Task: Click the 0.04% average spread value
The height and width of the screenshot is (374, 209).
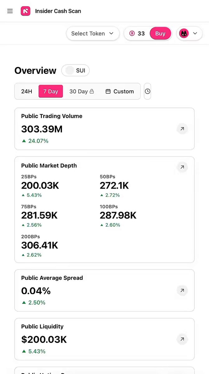Action: point(36,291)
